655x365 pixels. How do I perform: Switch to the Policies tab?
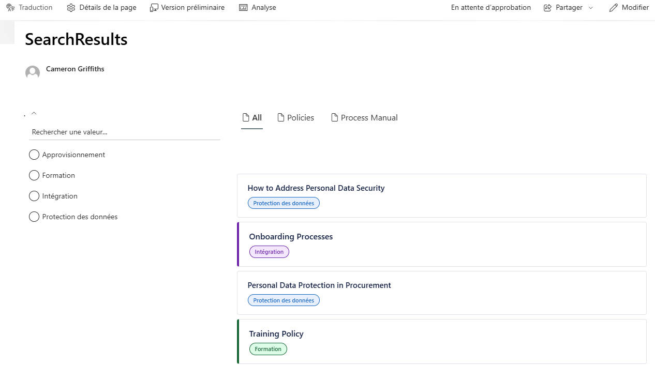pos(296,118)
